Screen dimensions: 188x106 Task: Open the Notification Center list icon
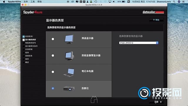[183, 1]
